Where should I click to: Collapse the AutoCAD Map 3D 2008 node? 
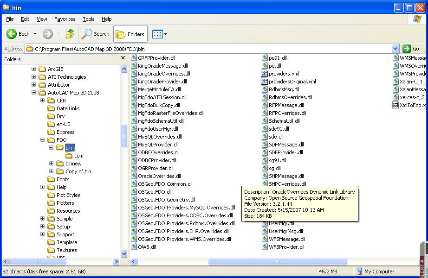coord(33,93)
